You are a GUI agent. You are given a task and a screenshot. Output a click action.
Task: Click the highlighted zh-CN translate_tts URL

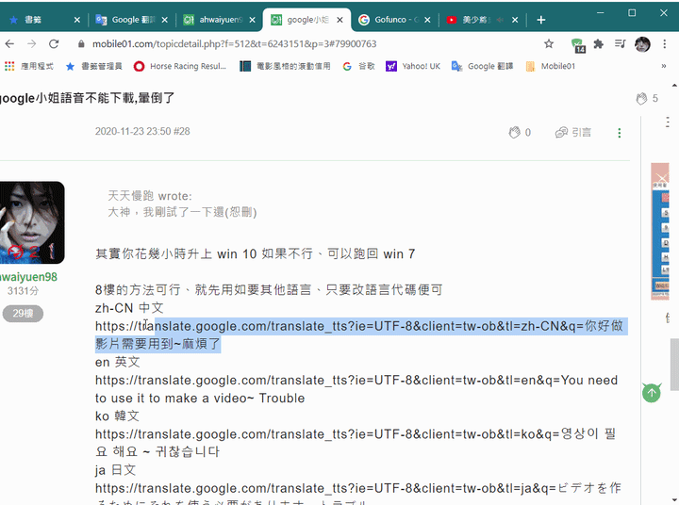coord(359,334)
